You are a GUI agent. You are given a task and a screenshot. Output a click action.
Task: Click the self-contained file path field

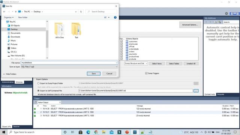[136, 91]
